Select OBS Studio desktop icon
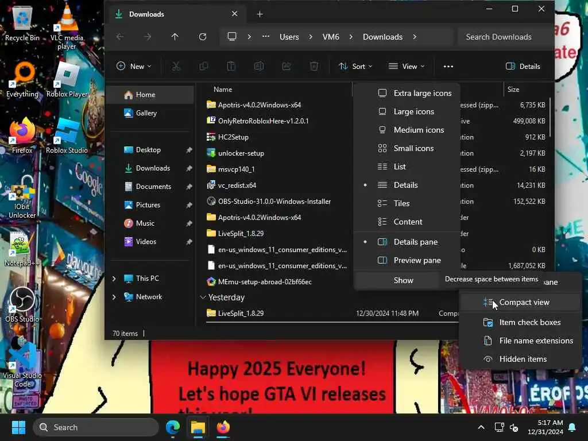Image resolution: width=588 pixels, height=441 pixels. 22,304
